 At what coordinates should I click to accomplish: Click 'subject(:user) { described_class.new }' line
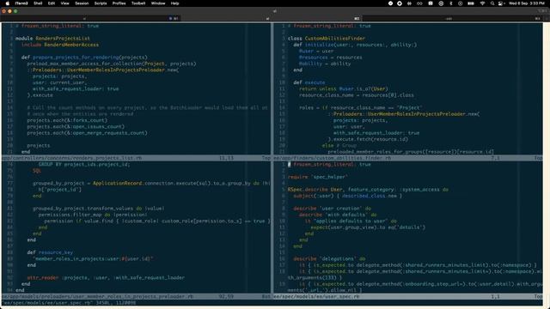tap(347, 196)
